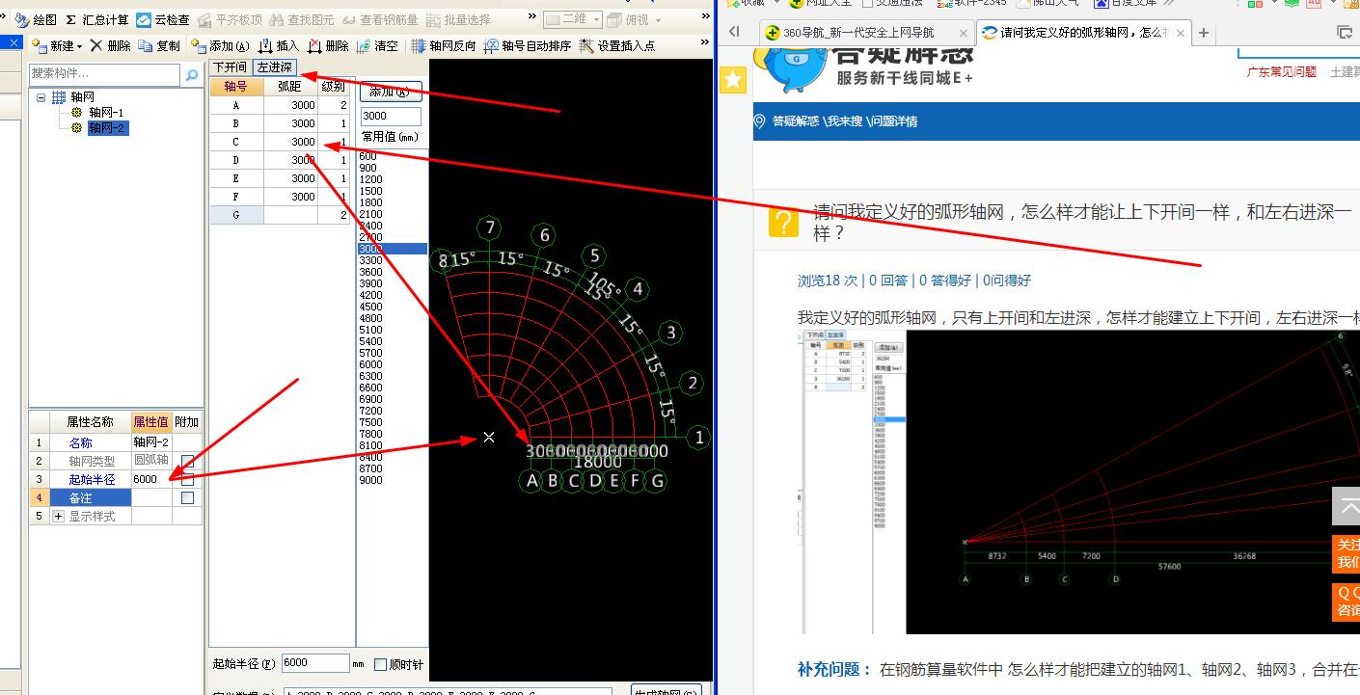The width and height of the screenshot is (1360, 695).
Task: Open the 俯视 view direction dropdown
Action: click(658, 19)
